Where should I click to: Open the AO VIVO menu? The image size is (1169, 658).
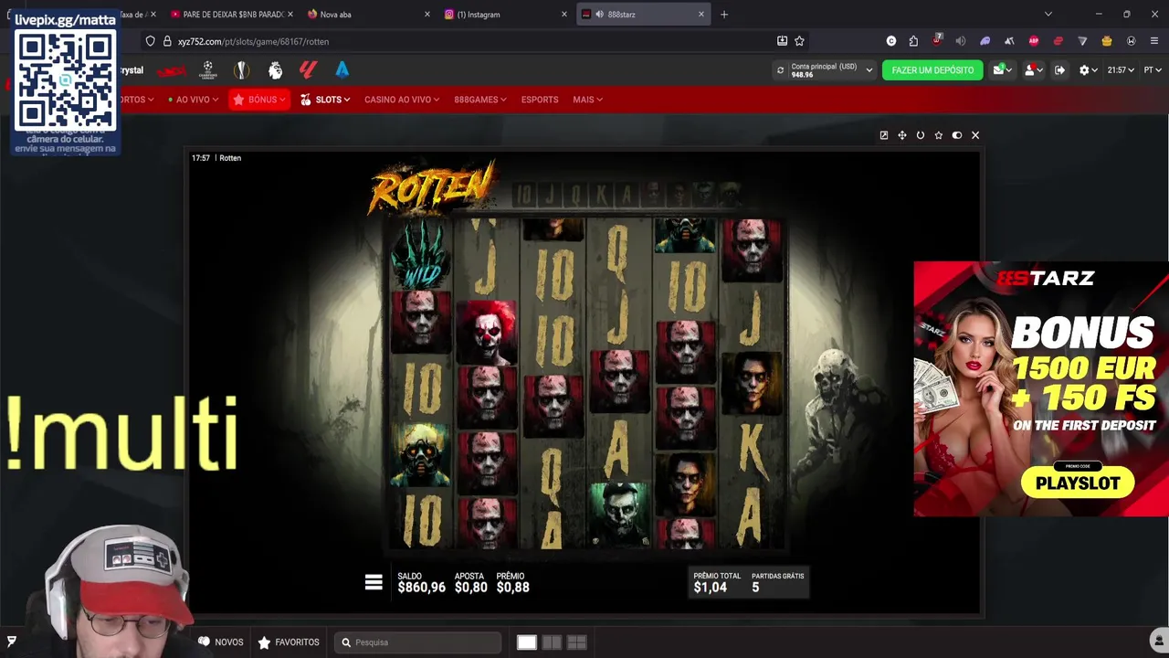194,100
